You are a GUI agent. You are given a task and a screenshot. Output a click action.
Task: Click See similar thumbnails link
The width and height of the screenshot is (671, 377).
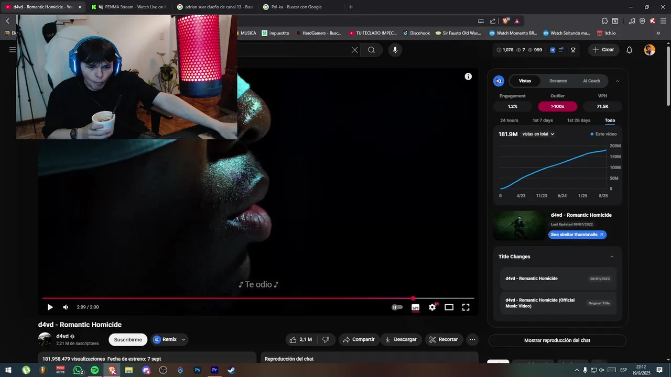(577, 235)
